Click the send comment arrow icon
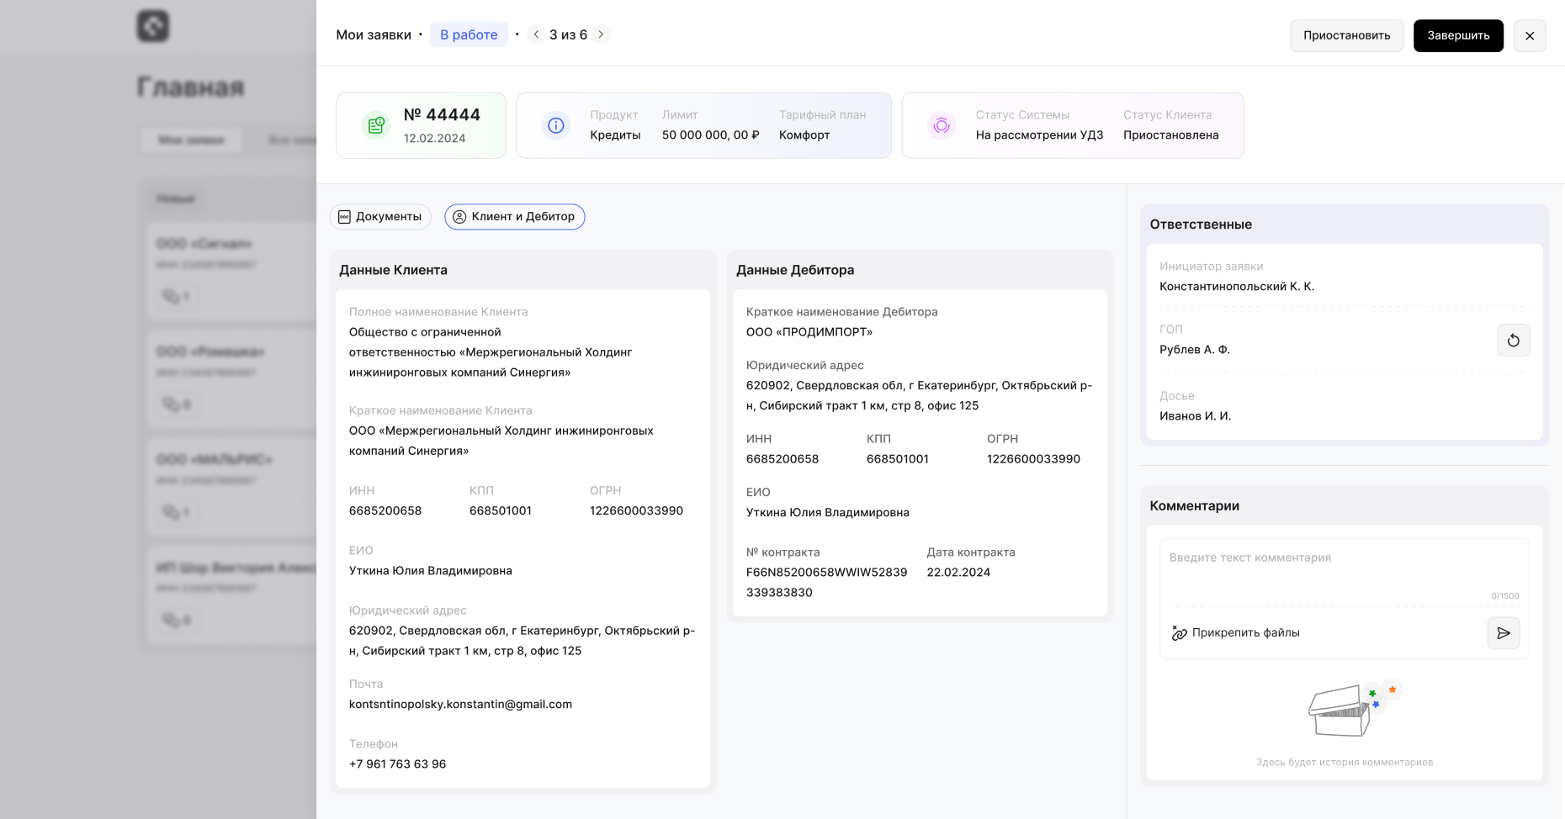 coord(1503,633)
